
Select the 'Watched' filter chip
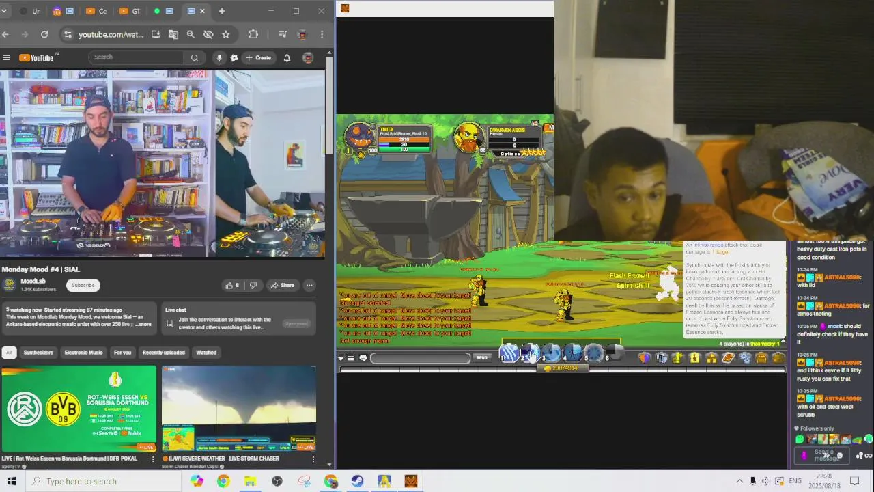[206, 353]
